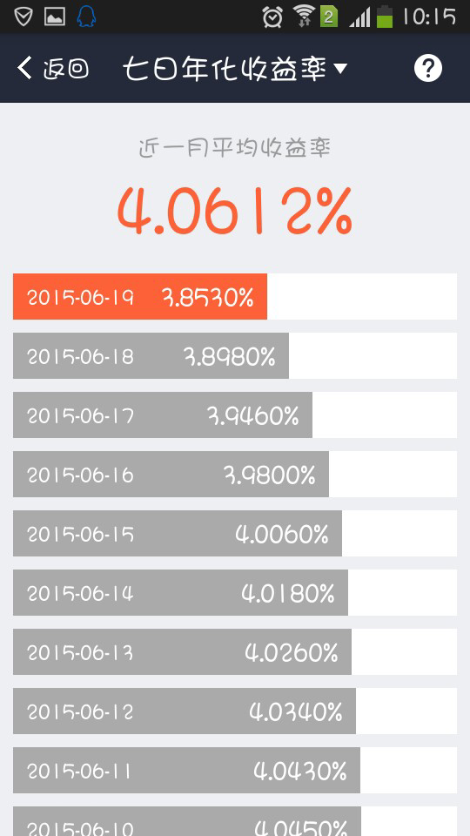Tap the 10:15 clock in status bar

coord(428,17)
